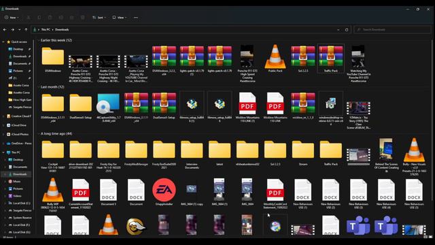Select the Bully WIP VLC file
The image size is (435, 245).
(53, 195)
